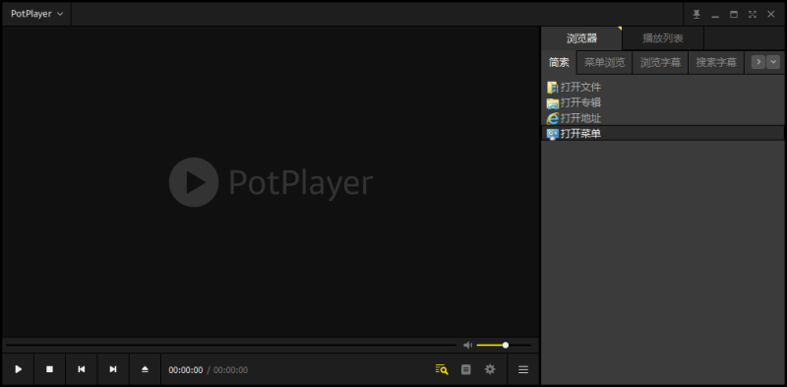
Task: Click the 打开菜单 entry
Action: point(662,133)
